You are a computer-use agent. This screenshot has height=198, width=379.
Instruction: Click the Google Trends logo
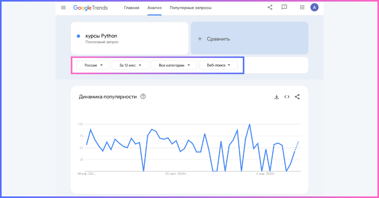pyautogui.click(x=90, y=8)
